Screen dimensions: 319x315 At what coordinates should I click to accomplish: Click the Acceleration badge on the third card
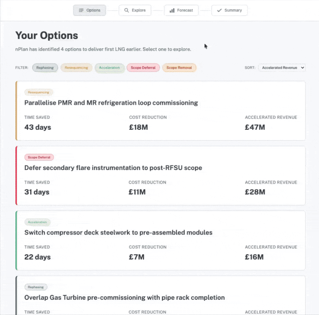(38, 222)
